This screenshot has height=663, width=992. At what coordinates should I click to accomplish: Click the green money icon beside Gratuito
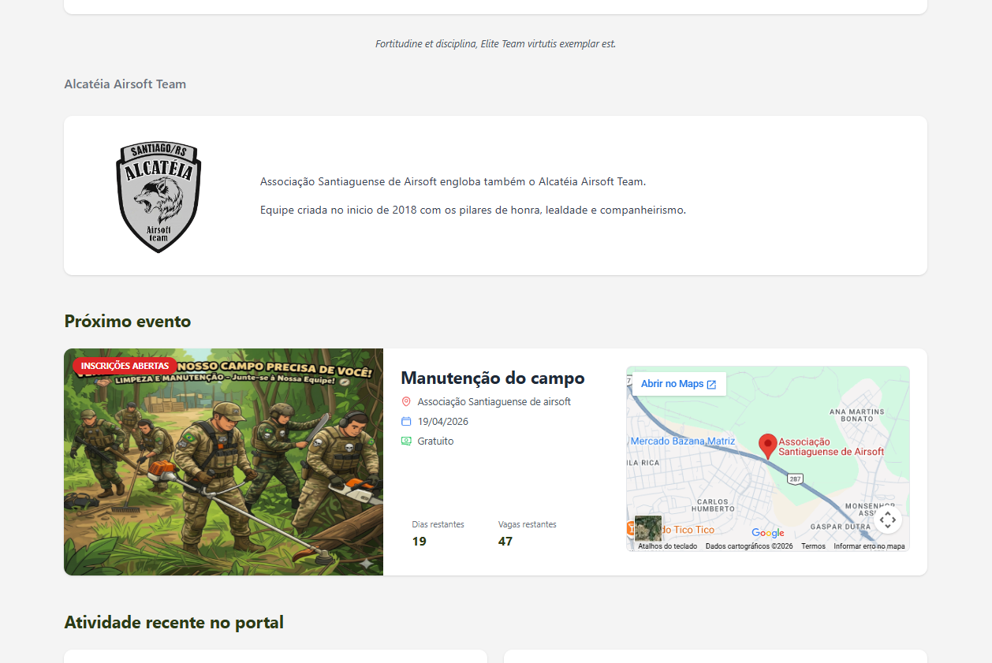tap(406, 441)
